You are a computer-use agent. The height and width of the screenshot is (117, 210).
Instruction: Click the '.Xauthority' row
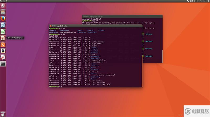click(75, 81)
